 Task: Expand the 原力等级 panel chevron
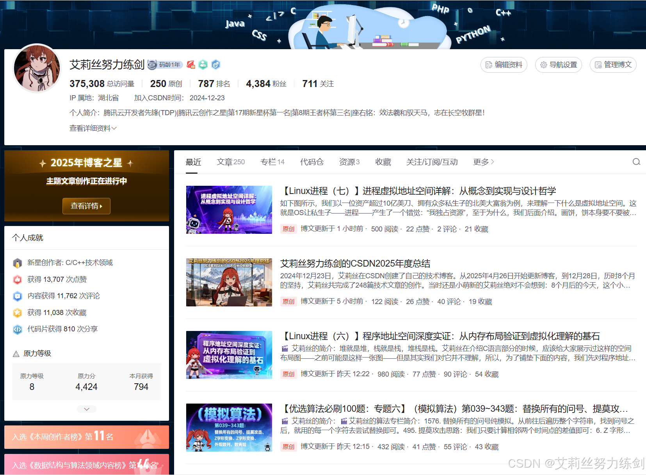point(87,409)
